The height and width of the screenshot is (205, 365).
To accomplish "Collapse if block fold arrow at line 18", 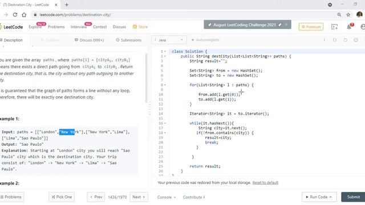I will point(165,133).
